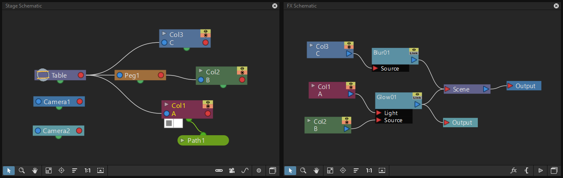Toggle node thumbnail icons in Stage Schematic

pos(100,170)
